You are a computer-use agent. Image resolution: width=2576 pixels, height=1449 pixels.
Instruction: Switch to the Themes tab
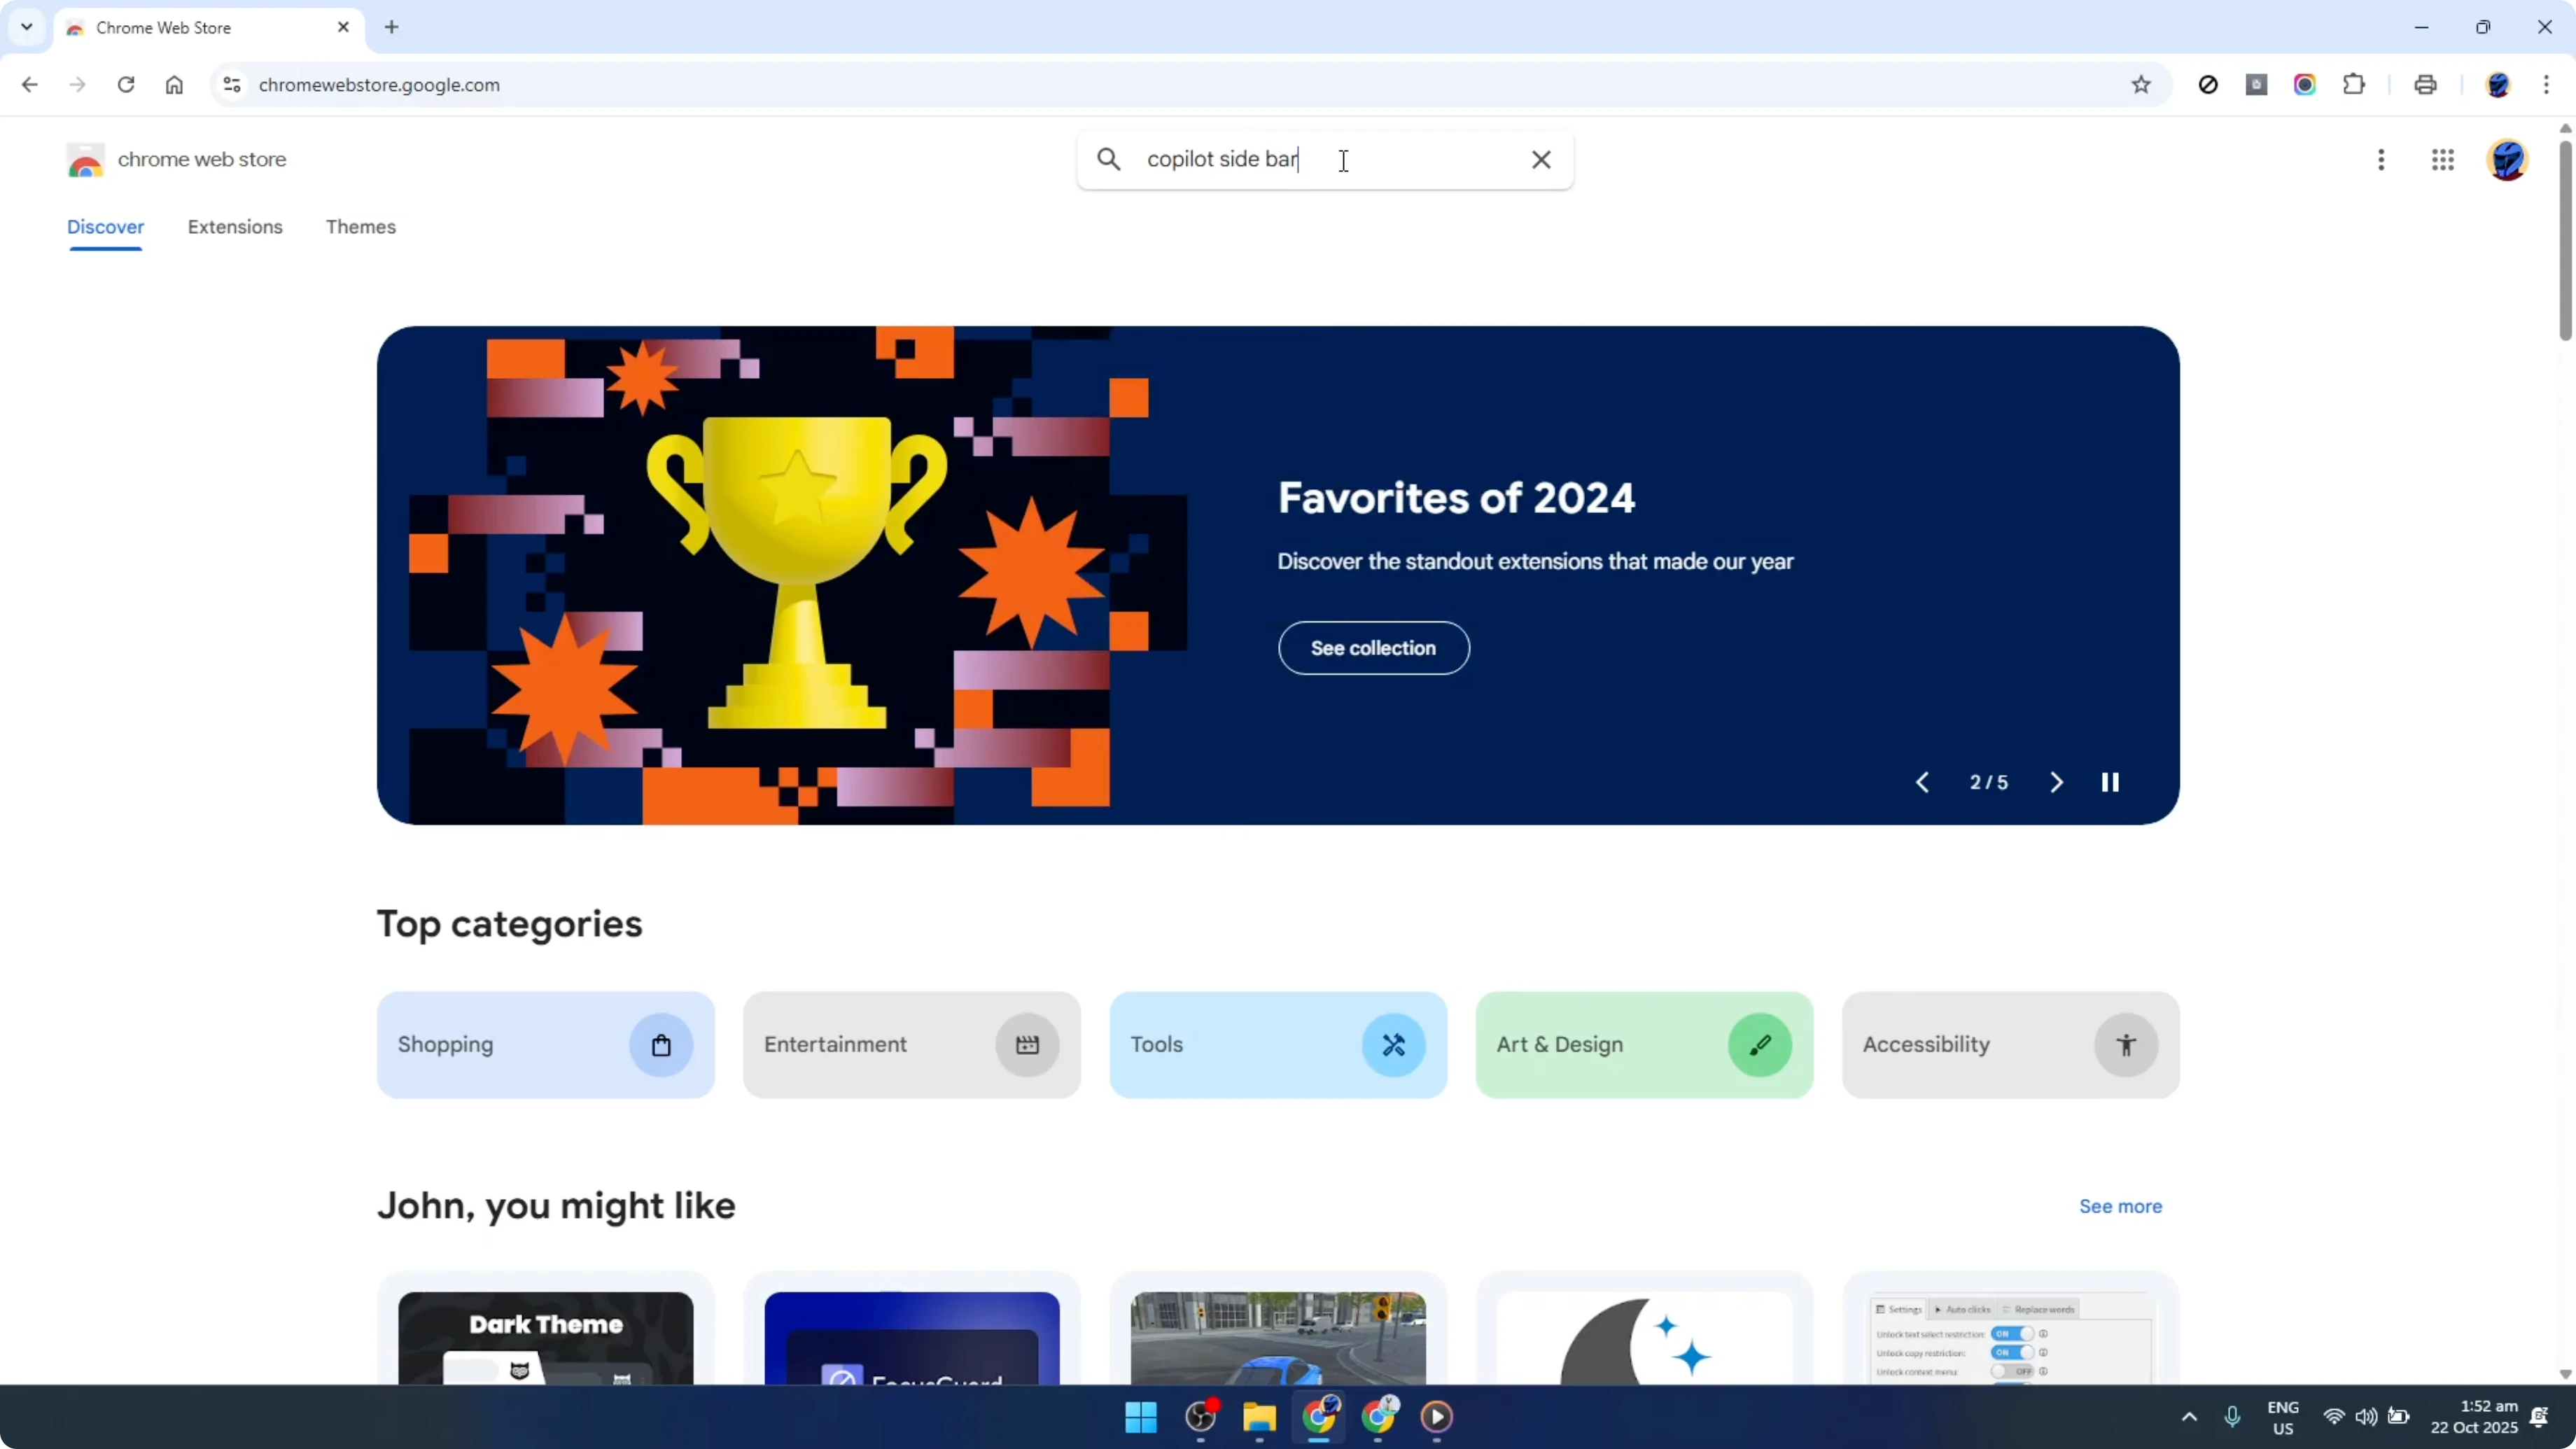pyautogui.click(x=361, y=227)
